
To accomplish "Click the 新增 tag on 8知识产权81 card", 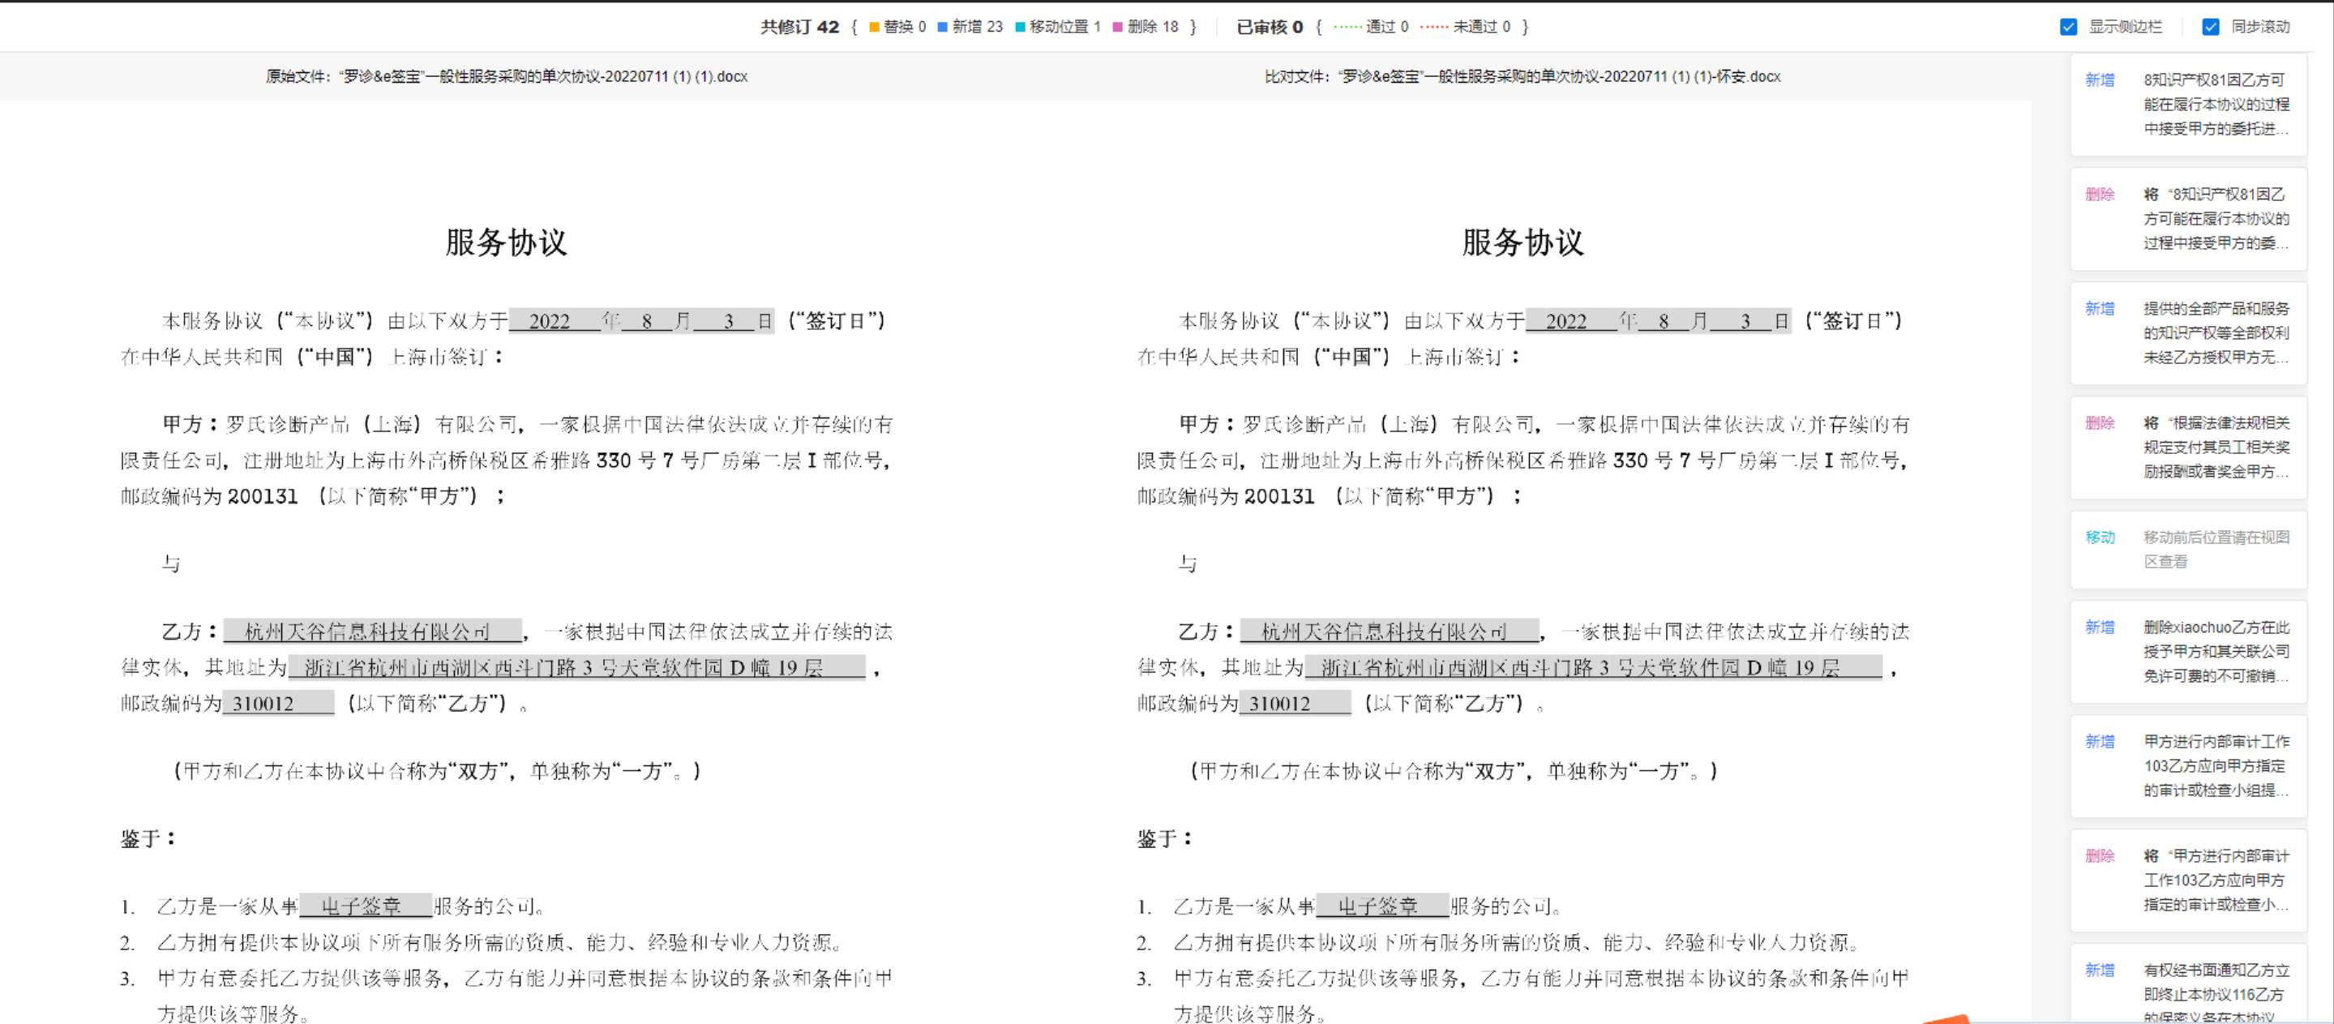I will click(2100, 79).
